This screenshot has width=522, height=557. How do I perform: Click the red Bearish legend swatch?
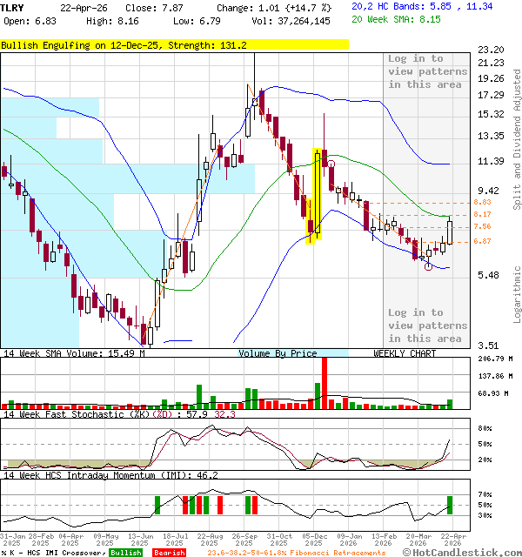pos(168,553)
